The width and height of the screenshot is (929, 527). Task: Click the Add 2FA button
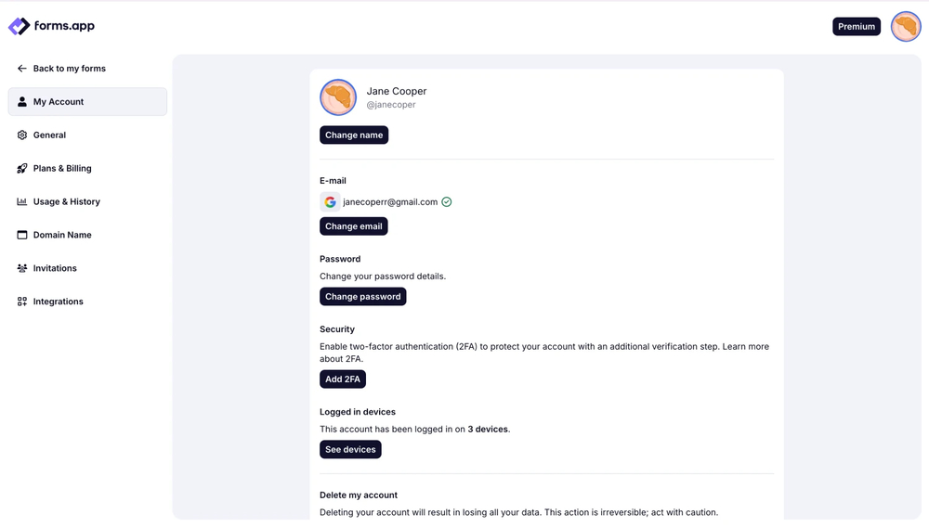click(343, 379)
